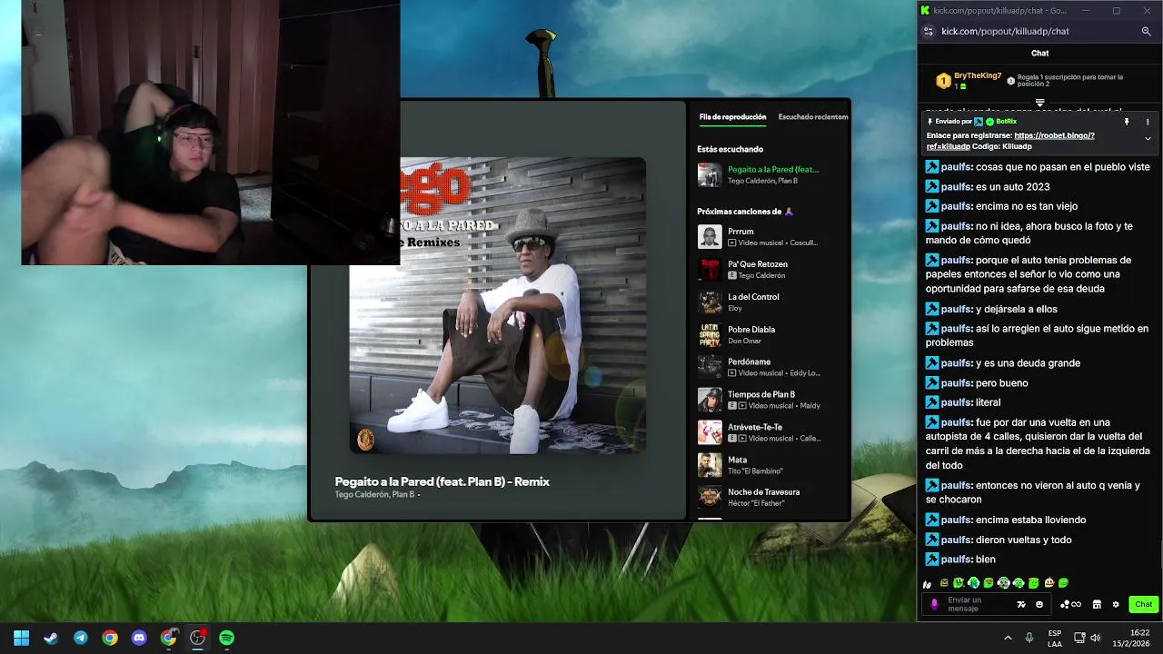Click BryTheKing7 top gifter name
The width and height of the screenshot is (1163, 654).
[x=978, y=76]
